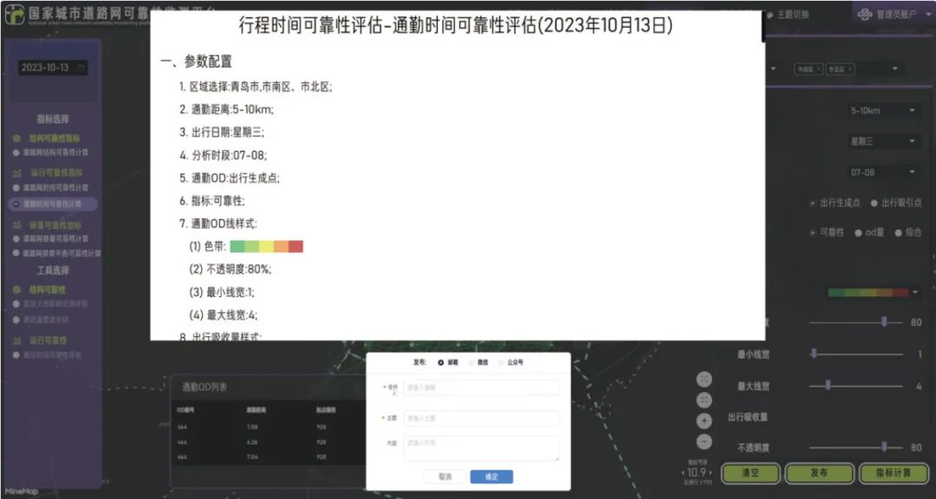Click table cell with value 6.26
The height and width of the screenshot is (499, 936).
[x=252, y=442]
